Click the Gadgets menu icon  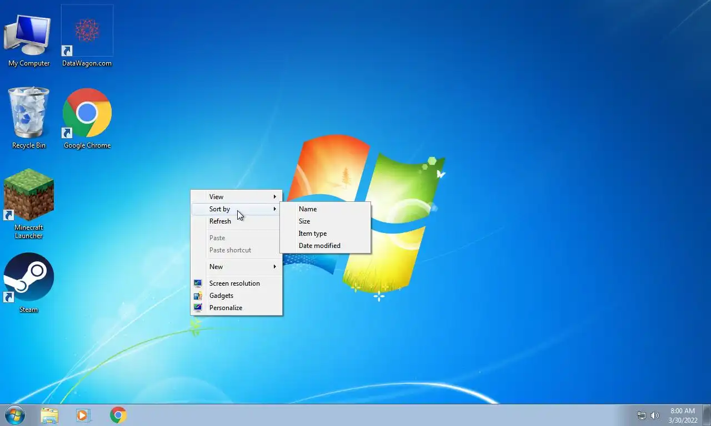pos(198,296)
